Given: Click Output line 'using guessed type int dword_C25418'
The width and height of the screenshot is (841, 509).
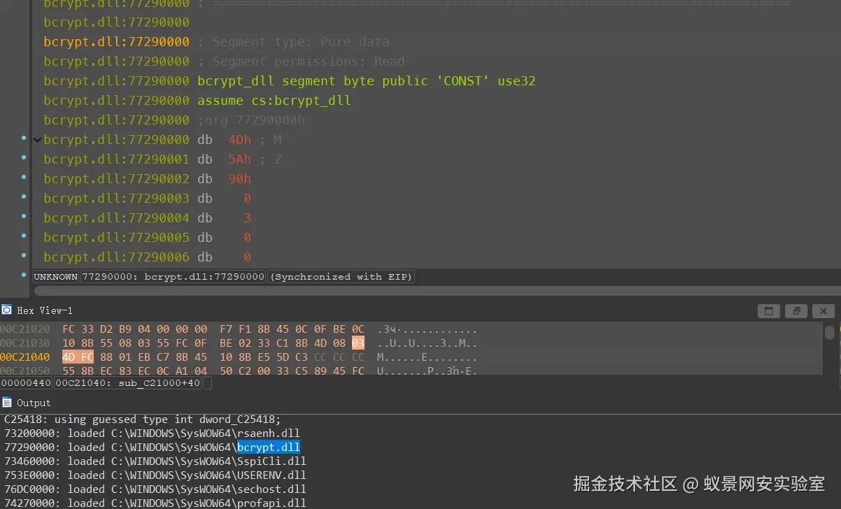Looking at the screenshot, I should pos(143,420).
